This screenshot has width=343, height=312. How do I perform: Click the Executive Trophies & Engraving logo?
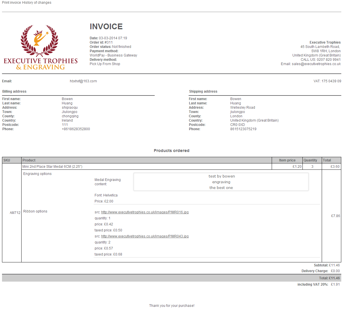coord(40,48)
